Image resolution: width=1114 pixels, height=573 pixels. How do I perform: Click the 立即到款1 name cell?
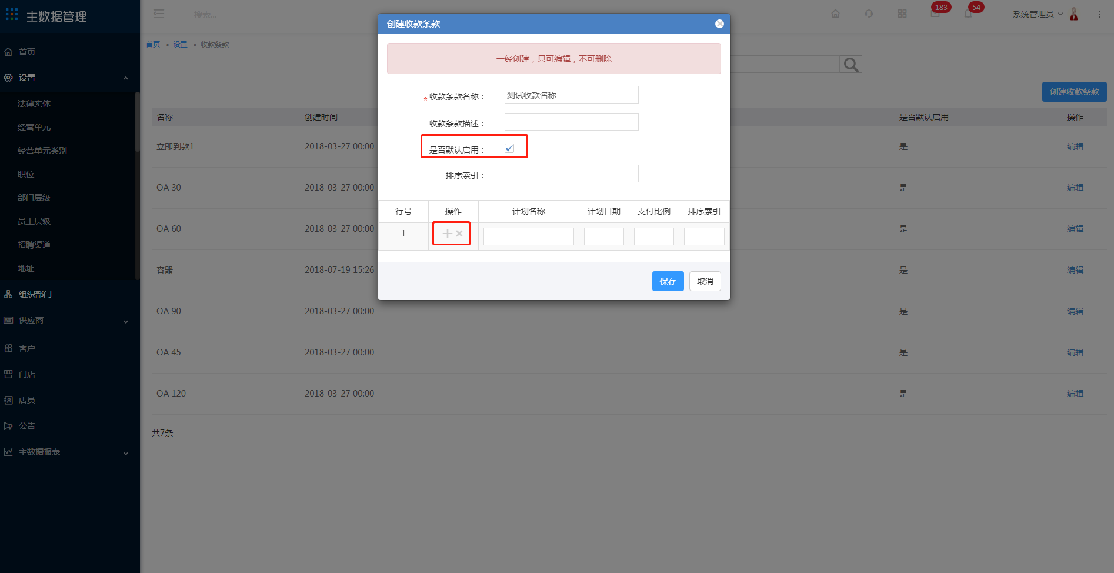click(175, 146)
